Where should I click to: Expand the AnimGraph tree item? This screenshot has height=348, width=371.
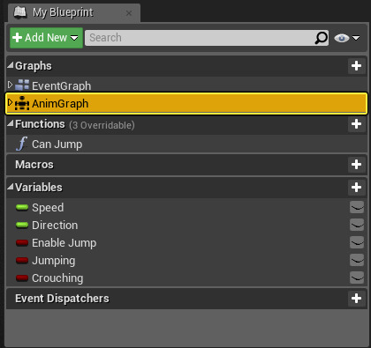(x=11, y=102)
